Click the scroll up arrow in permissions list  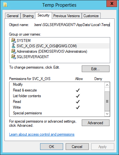point(107,85)
